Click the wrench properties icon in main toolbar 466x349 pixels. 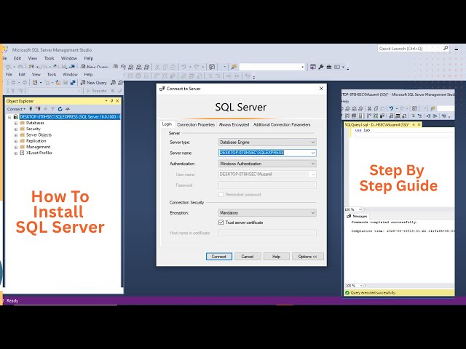coord(321,67)
